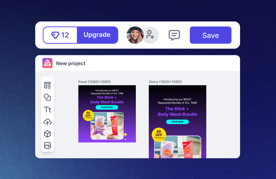The height and width of the screenshot is (179, 276).
Task: Click the app logo beside New project
Action: (x=47, y=63)
